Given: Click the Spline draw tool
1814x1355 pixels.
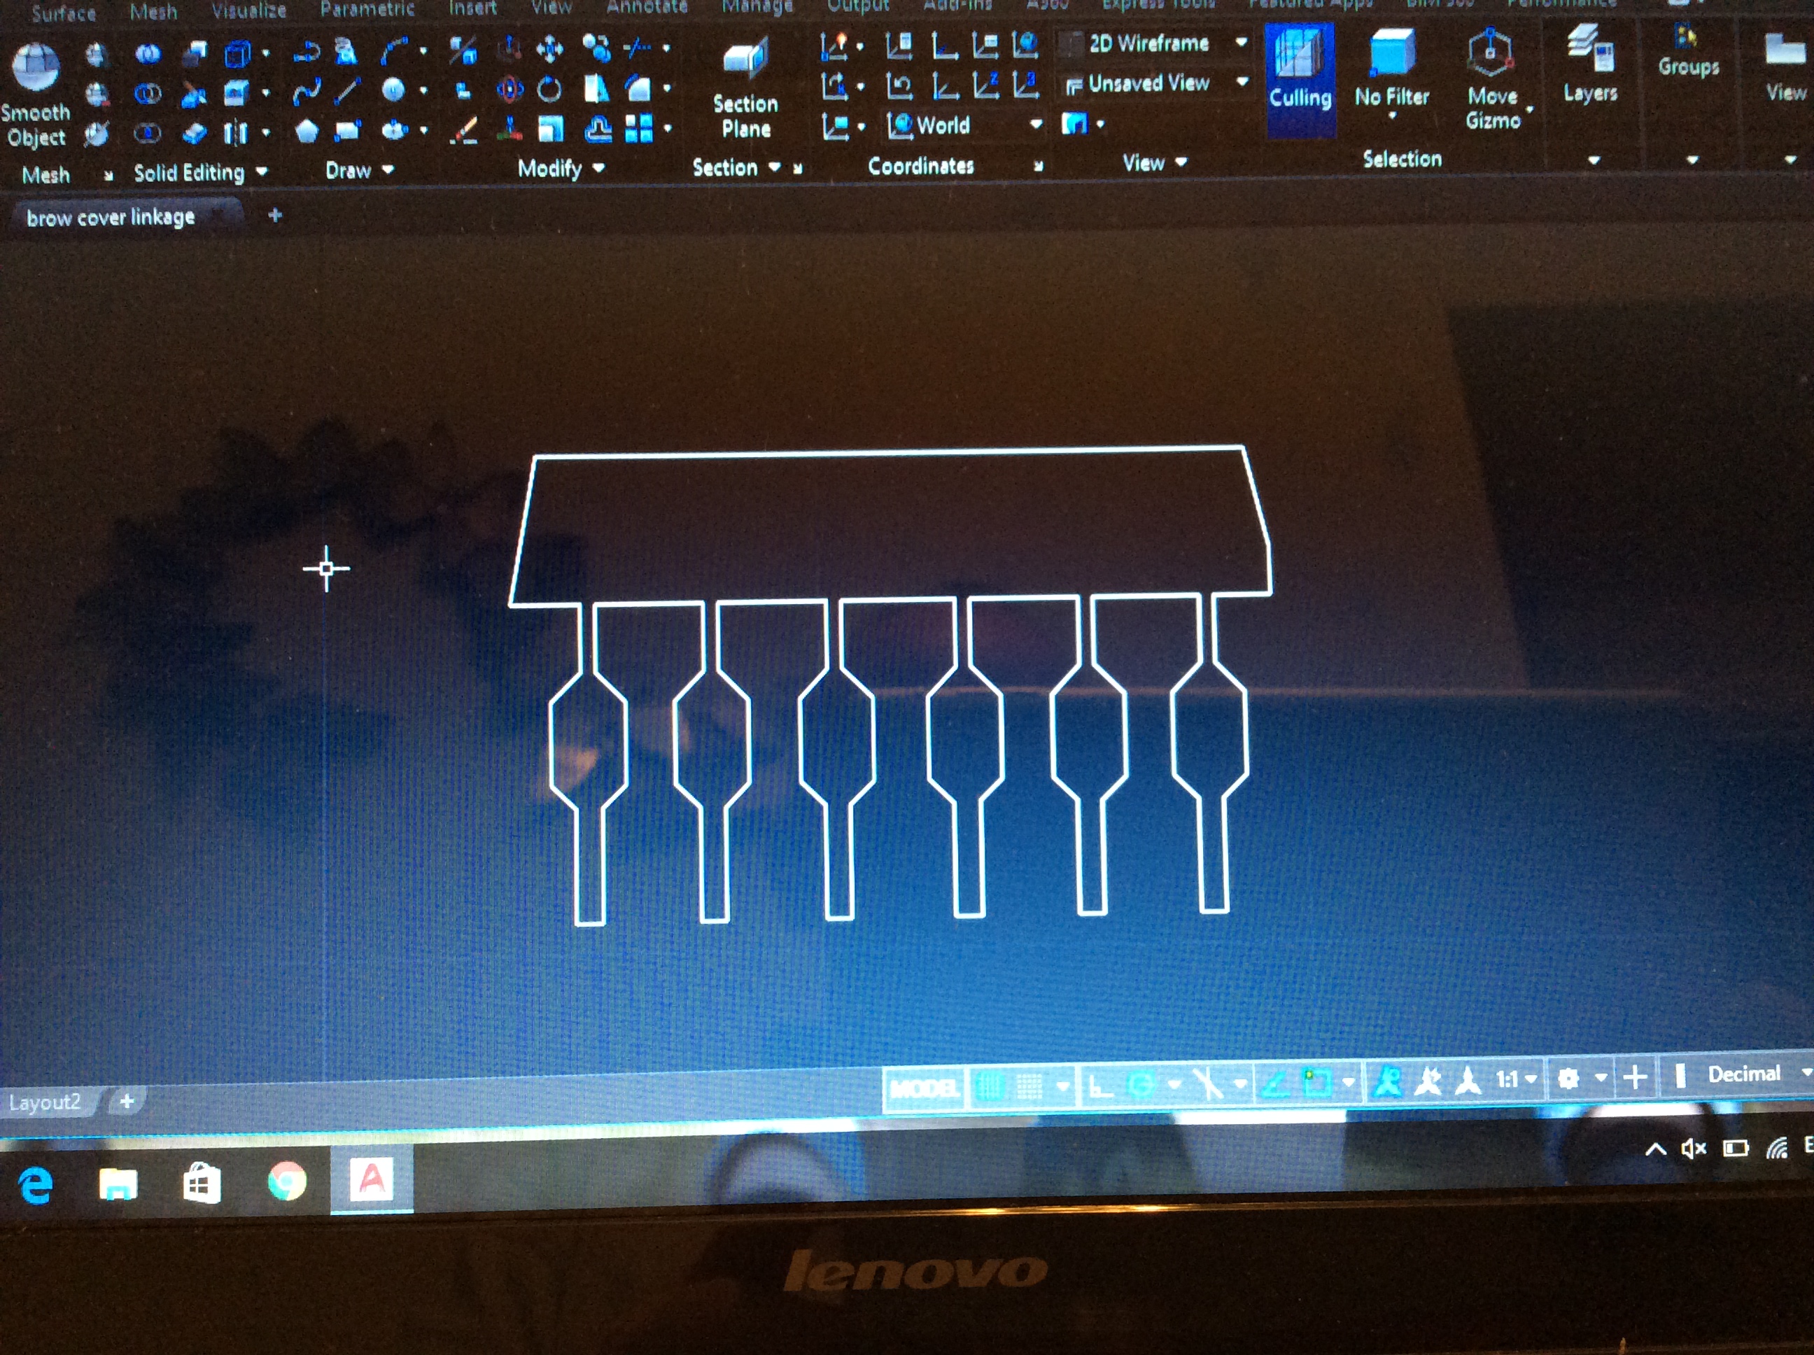Looking at the screenshot, I should pyautogui.click(x=306, y=92).
